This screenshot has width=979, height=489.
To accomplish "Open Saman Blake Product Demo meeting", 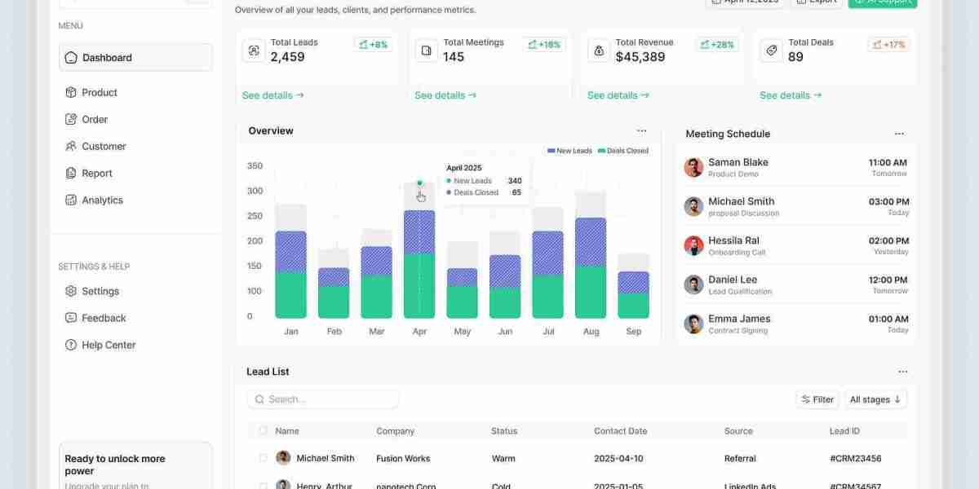I will (x=796, y=167).
